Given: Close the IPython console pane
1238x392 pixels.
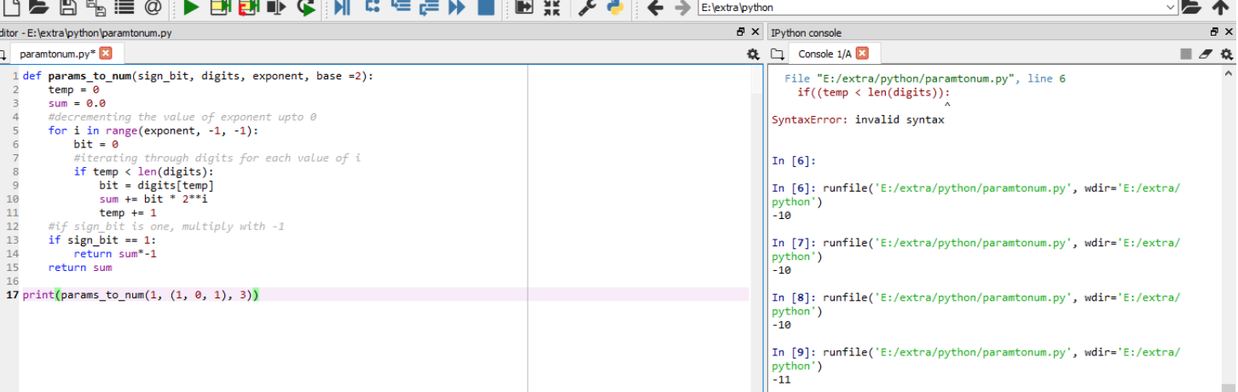Looking at the screenshot, I should pos(1229,32).
